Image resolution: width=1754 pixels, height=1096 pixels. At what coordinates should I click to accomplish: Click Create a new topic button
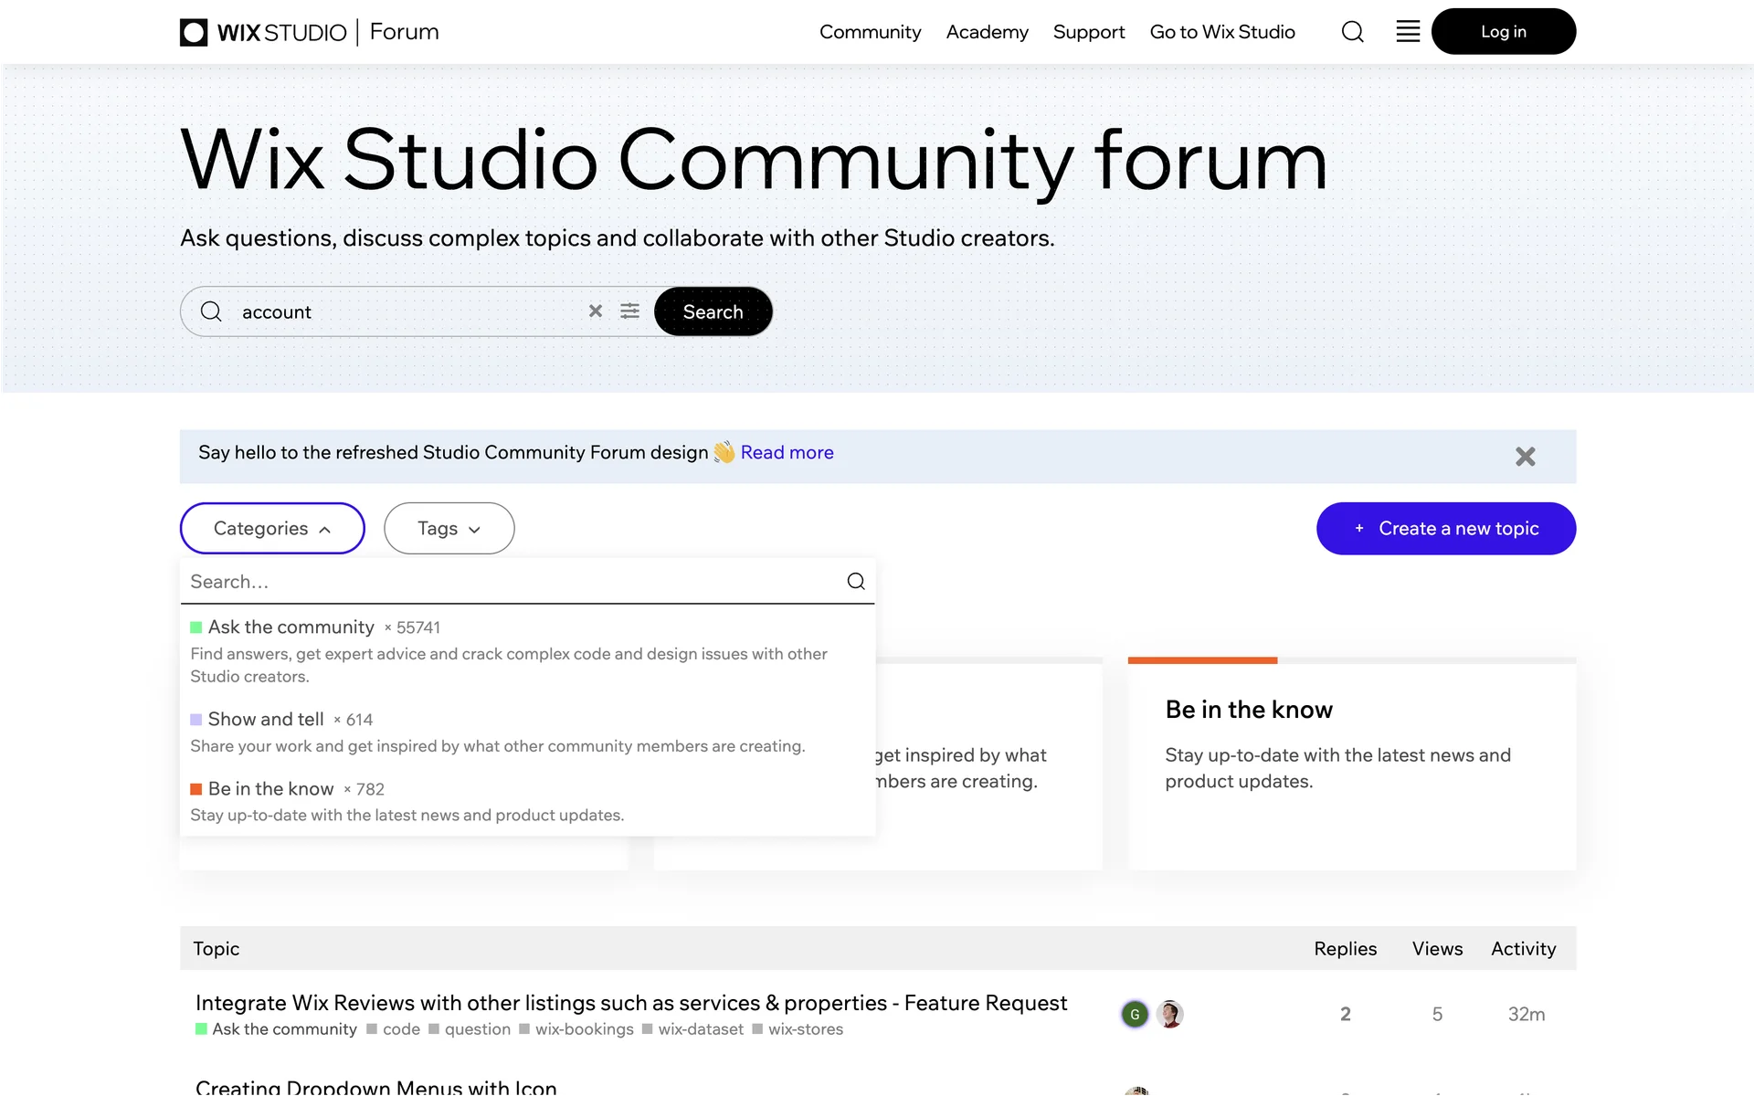1445,528
